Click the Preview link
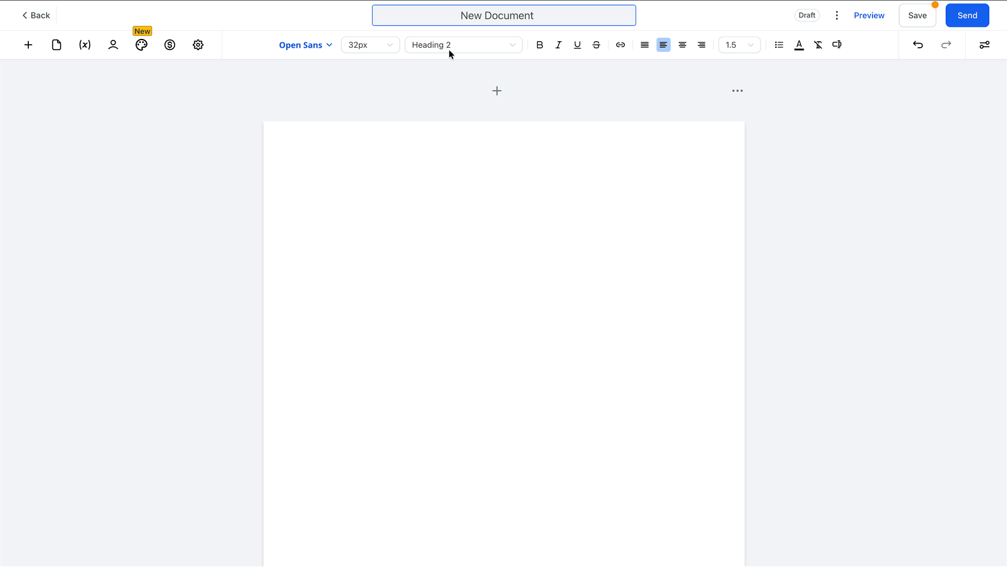Viewport: 1007px width, 581px height. (x=869, y=15)
